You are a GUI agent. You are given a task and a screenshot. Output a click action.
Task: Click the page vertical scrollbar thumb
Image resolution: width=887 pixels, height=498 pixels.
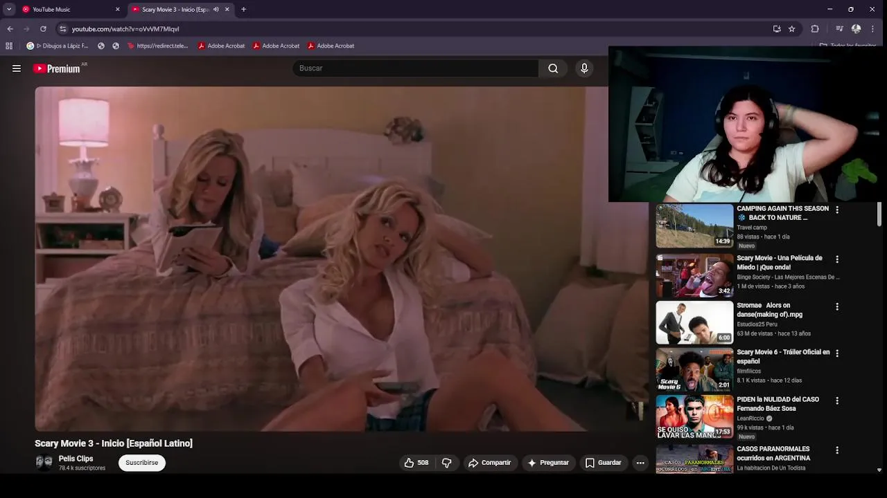[x=879, y=215]
